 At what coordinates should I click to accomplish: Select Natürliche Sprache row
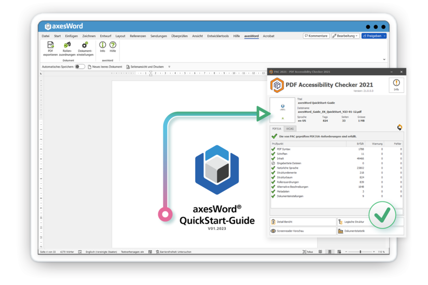tap(337, 168)
